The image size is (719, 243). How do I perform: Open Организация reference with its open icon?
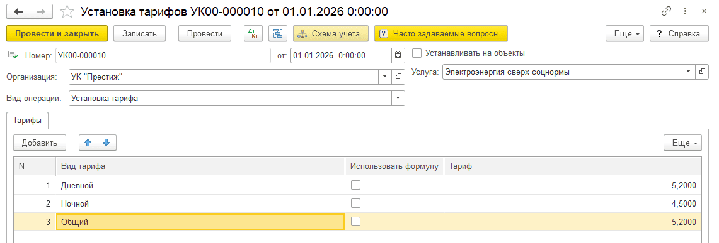point(398,77)
